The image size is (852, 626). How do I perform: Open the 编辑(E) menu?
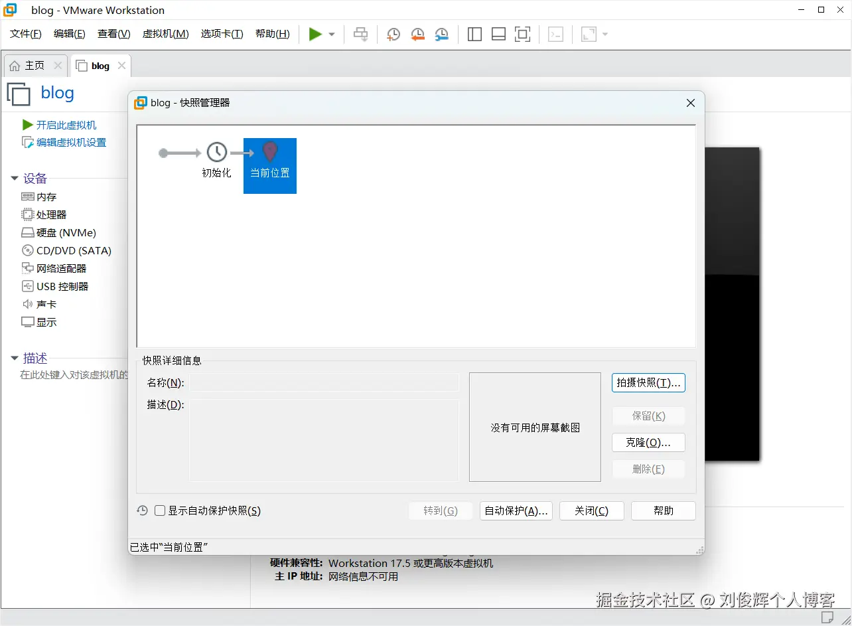coord(70,34)
